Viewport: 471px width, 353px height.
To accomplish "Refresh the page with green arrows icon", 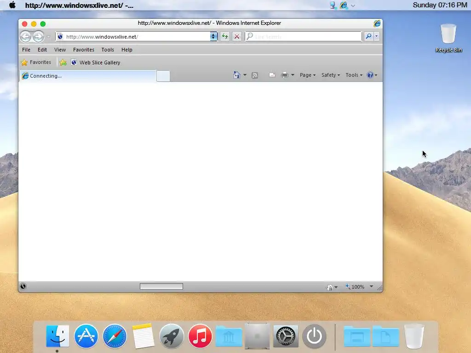I will tap(224, 37).
